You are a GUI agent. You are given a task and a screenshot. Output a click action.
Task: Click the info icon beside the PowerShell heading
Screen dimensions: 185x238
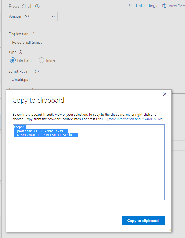(37, 6)
